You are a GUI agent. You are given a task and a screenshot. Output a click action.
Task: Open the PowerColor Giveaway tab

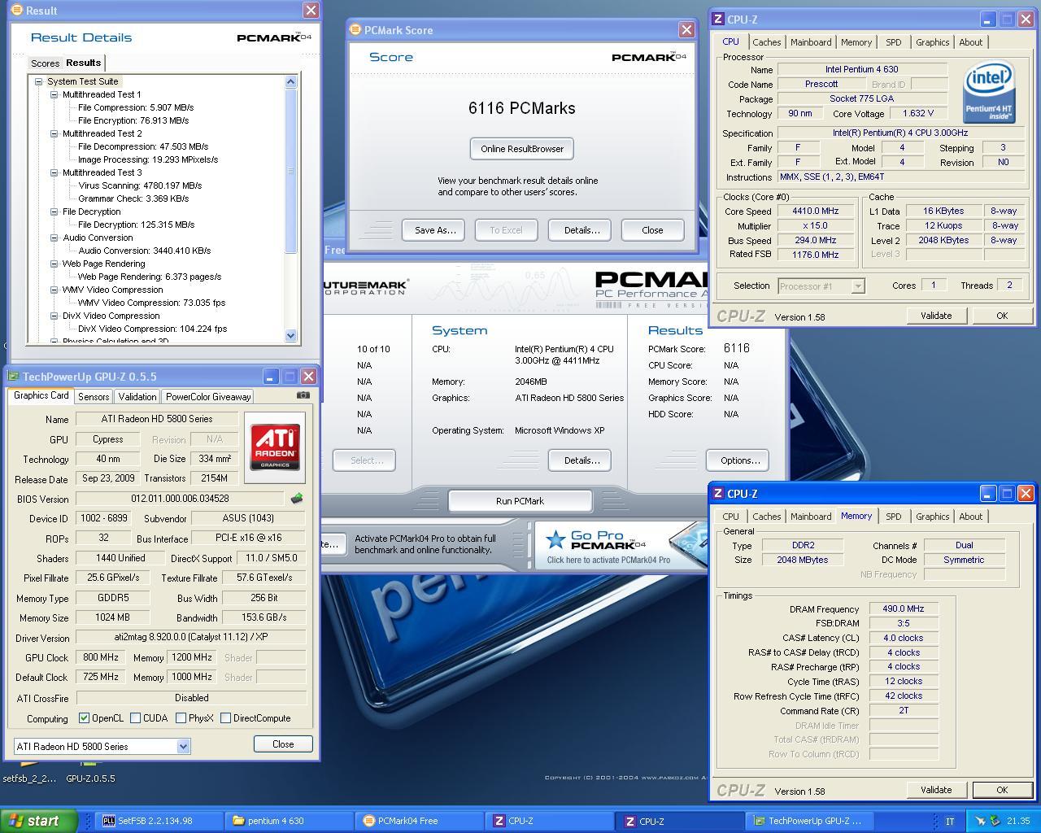coord(208,396)
